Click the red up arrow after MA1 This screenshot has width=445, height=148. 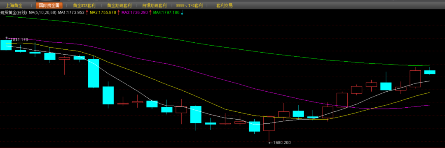(x=87, y=12)
